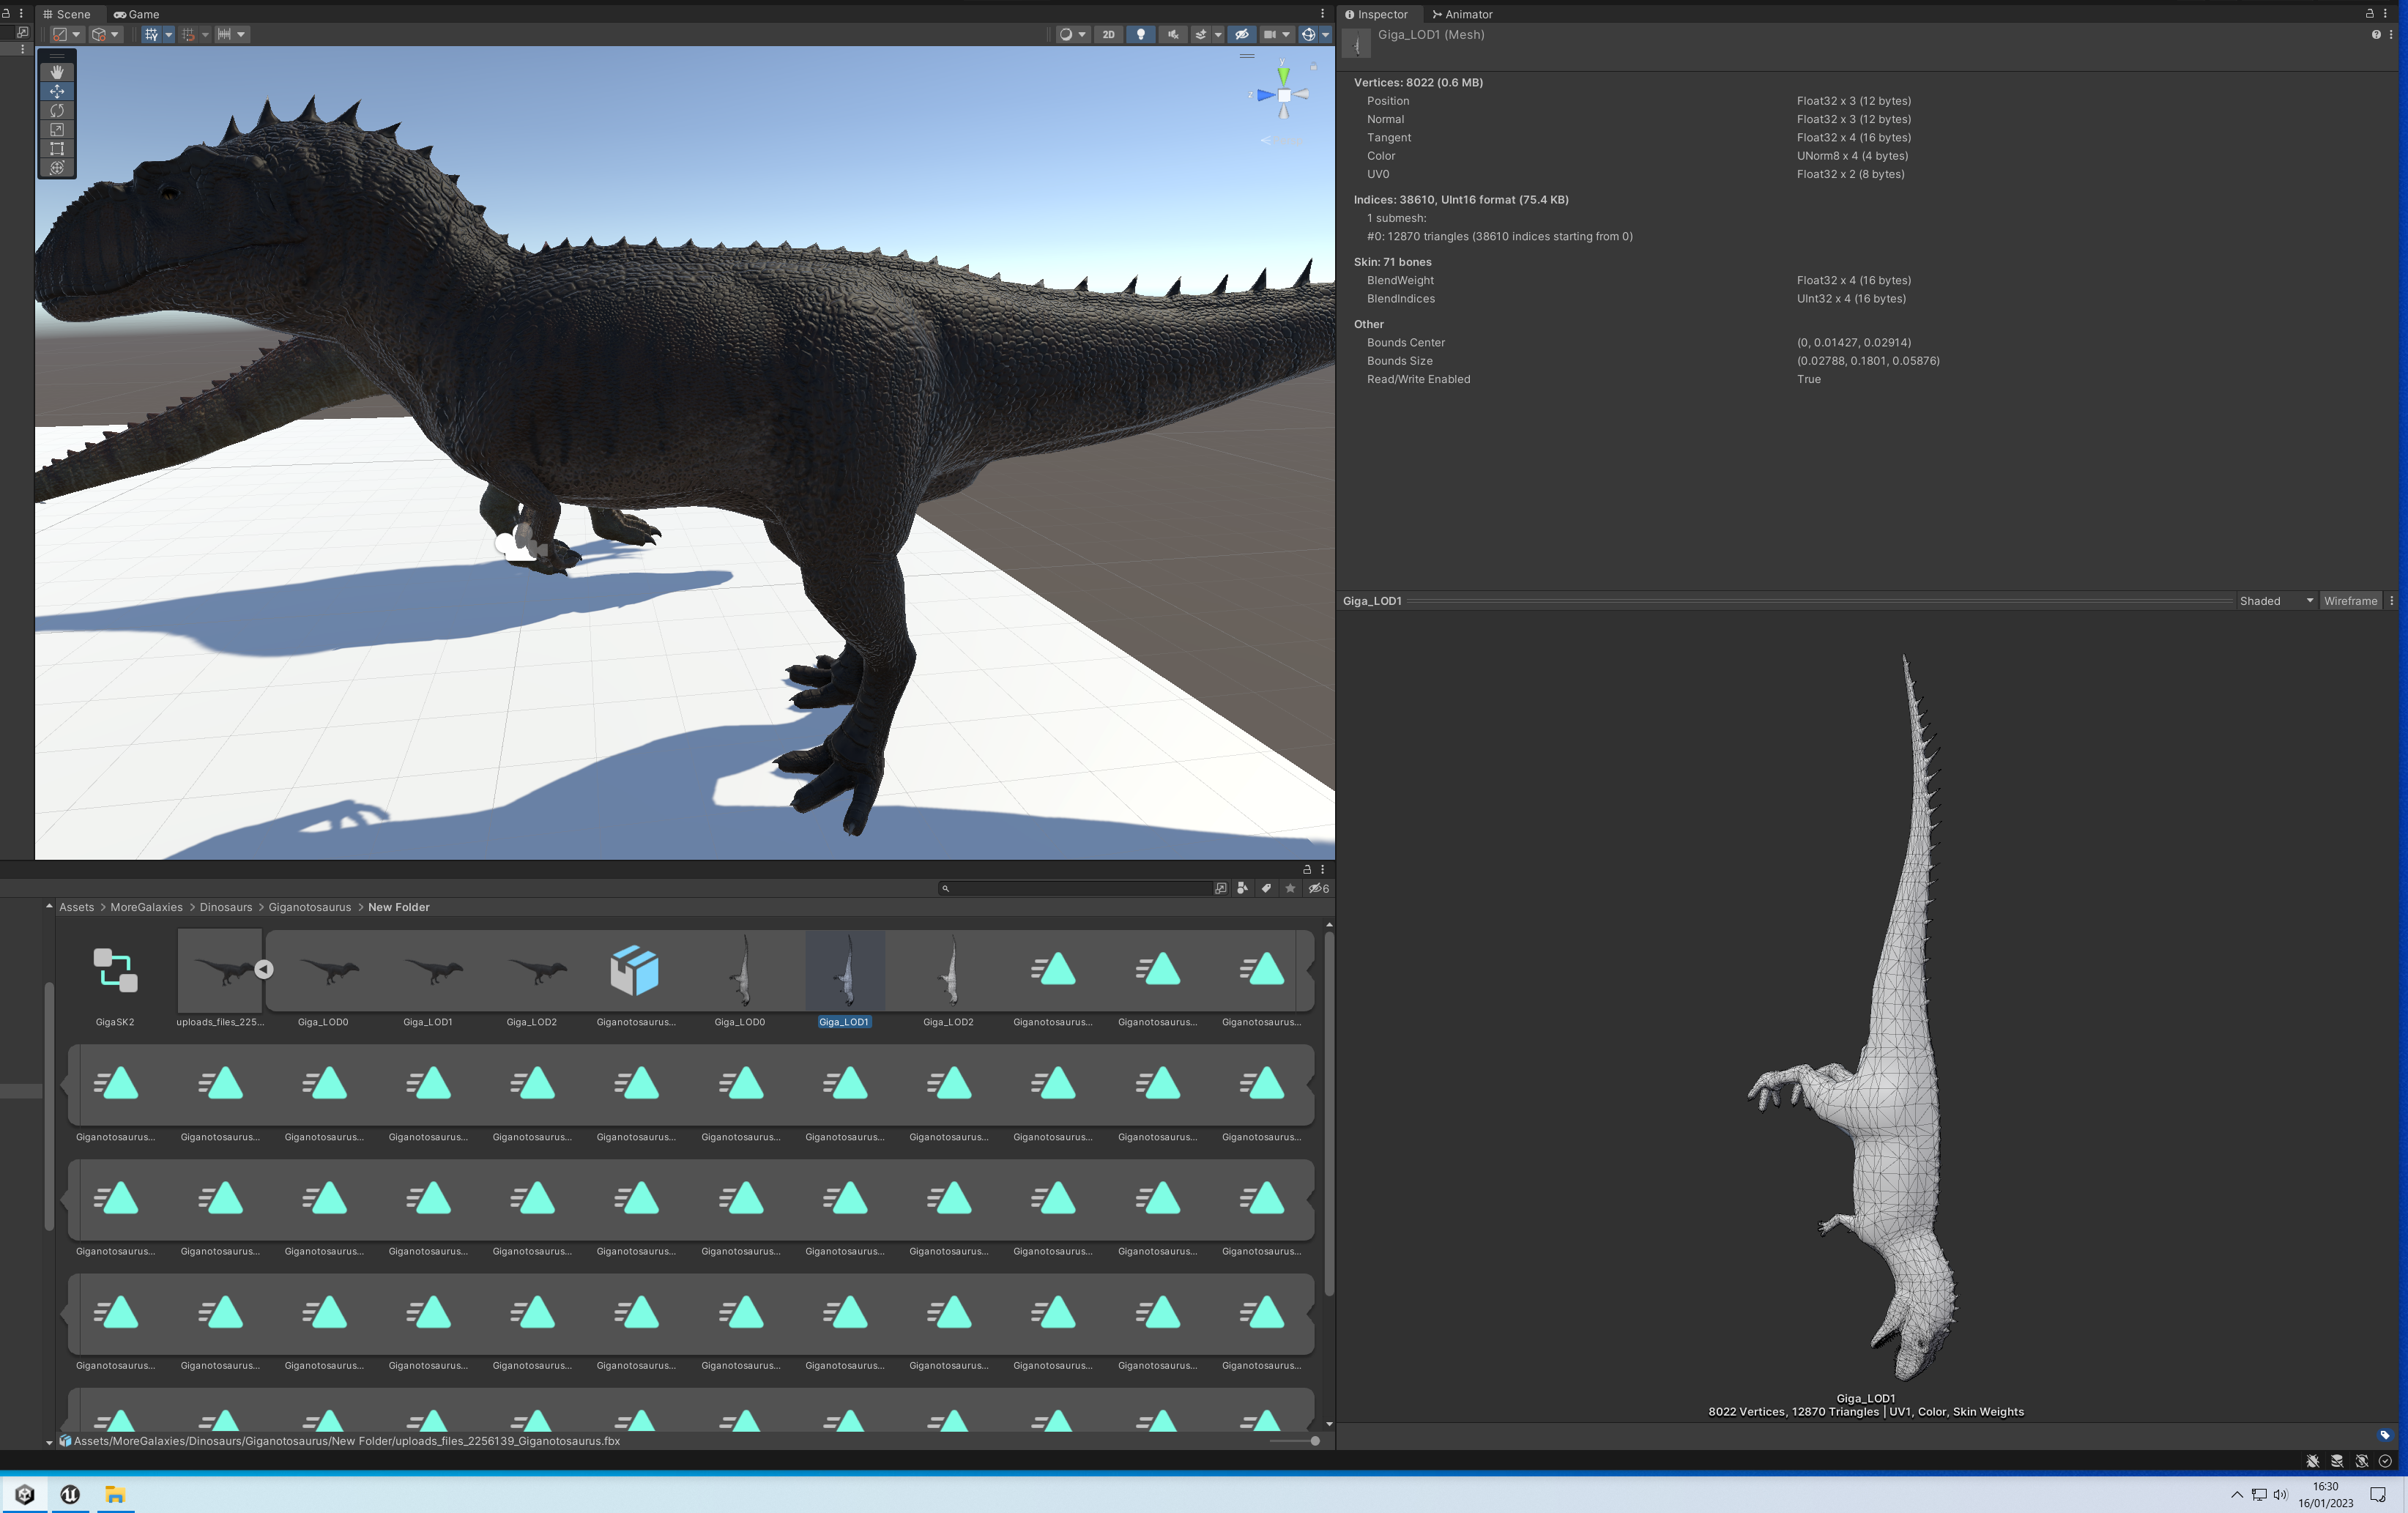Toggle scene visibility hidden-eye button

pos(1241,34)
